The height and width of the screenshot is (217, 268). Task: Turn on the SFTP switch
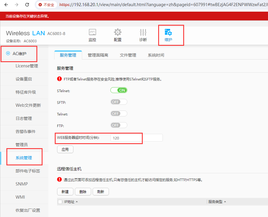(x=119, y=102)
